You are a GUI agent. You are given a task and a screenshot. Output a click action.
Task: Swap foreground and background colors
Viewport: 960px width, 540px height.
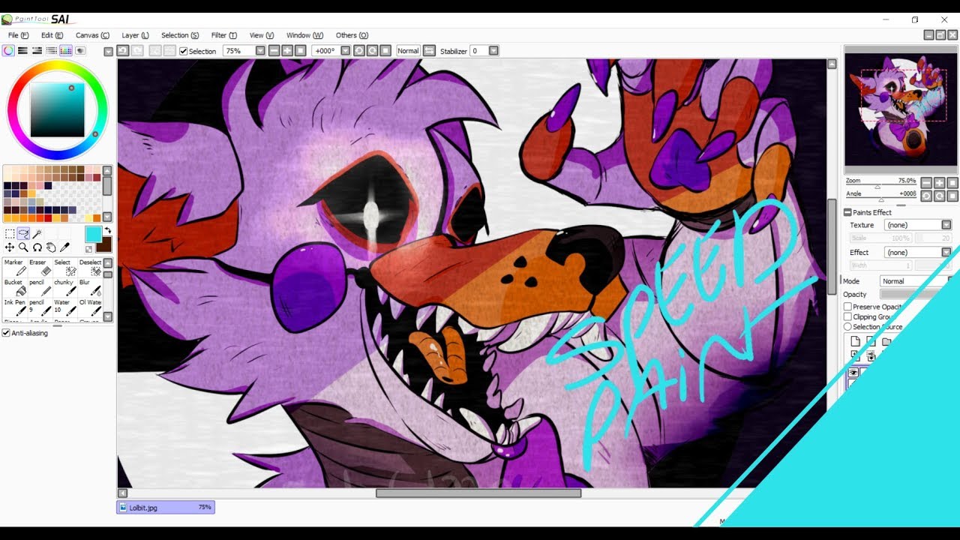point(107,230)
